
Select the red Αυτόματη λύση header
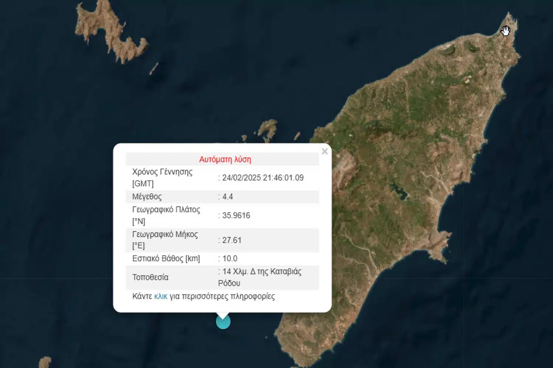[x=225, y=159]
